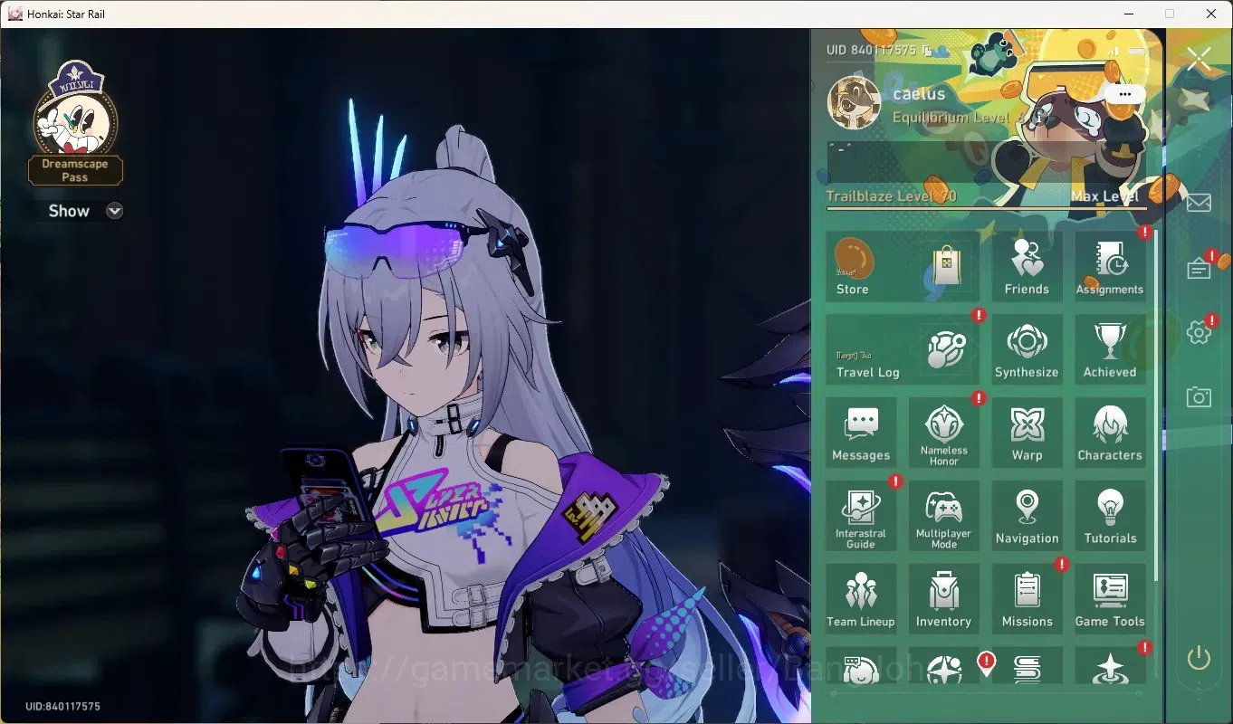This screenshot has height=724, width=1233.
Task: Maximize the Honkai: Star Rail window
Action: point(1170,14)
